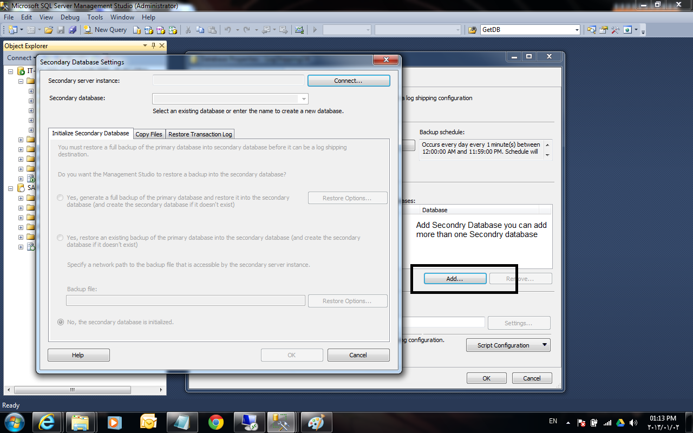Click Help in Secondary Database Settings dialog

pos(79,355)
